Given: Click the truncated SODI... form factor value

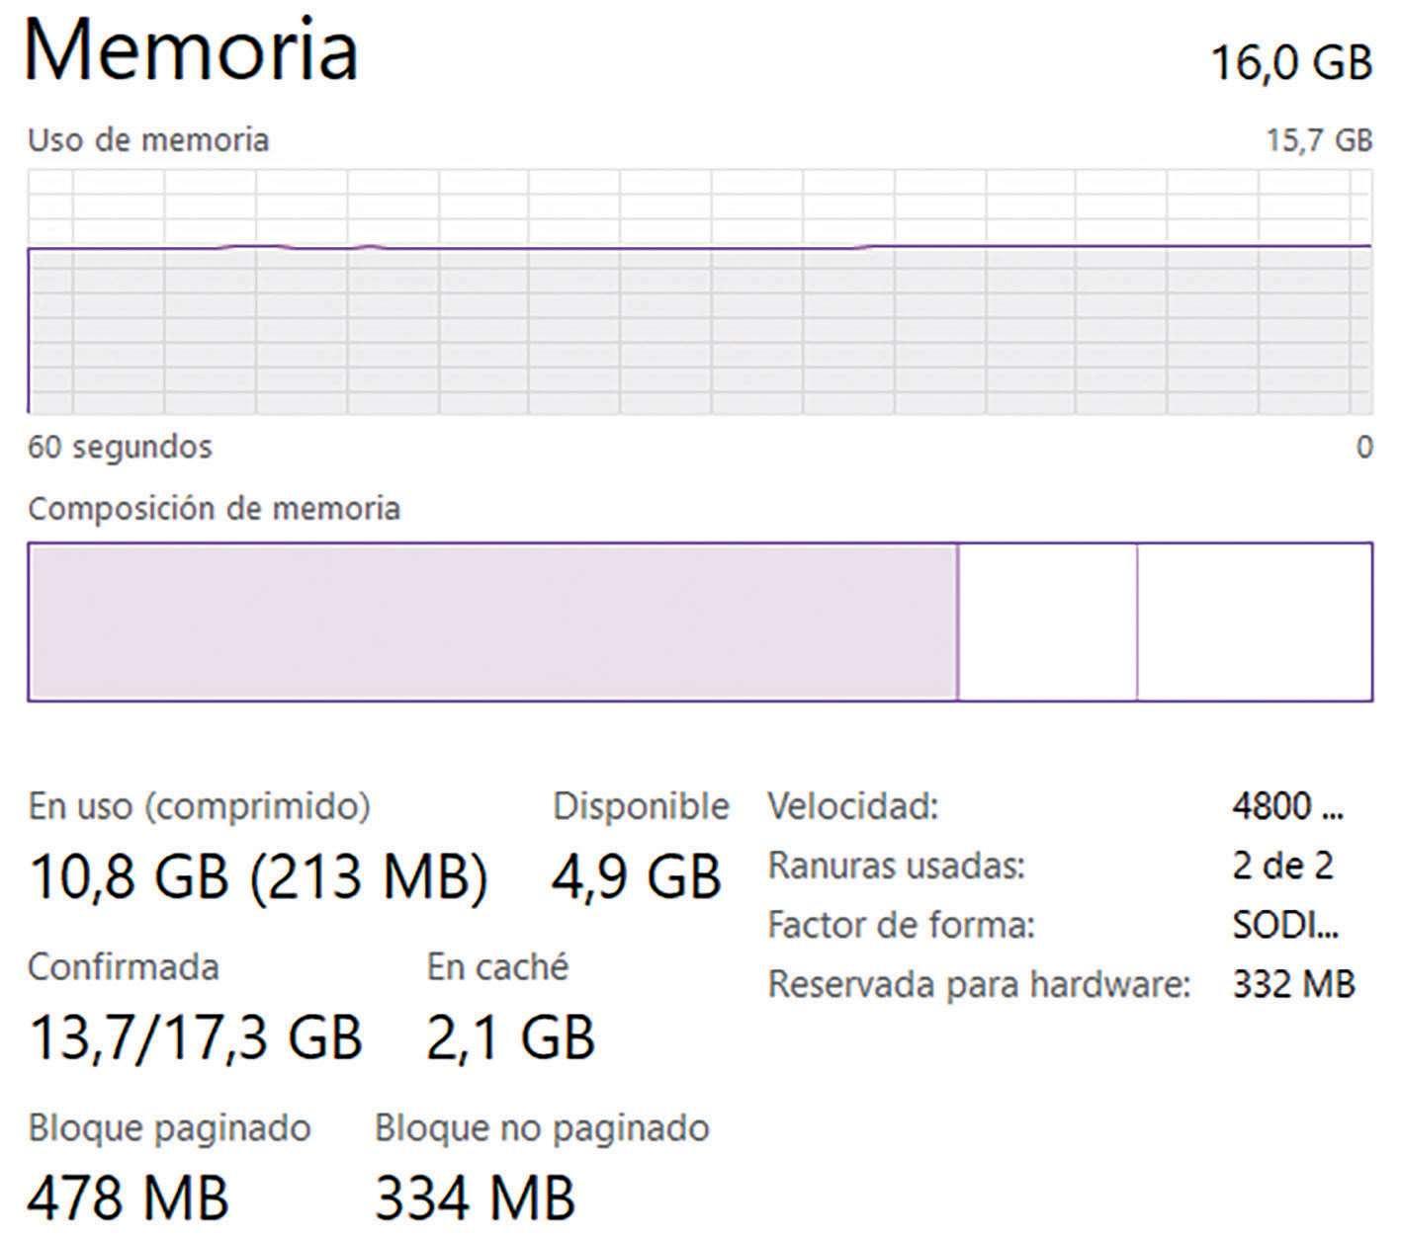Looking at the screenshot, I should tap(1285, 926).
